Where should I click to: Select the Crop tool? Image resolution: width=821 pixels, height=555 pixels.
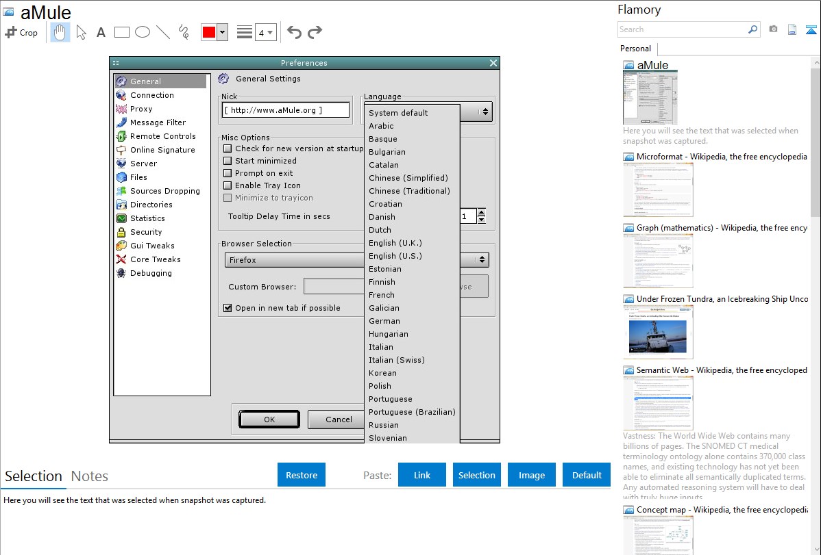point(21,32)
